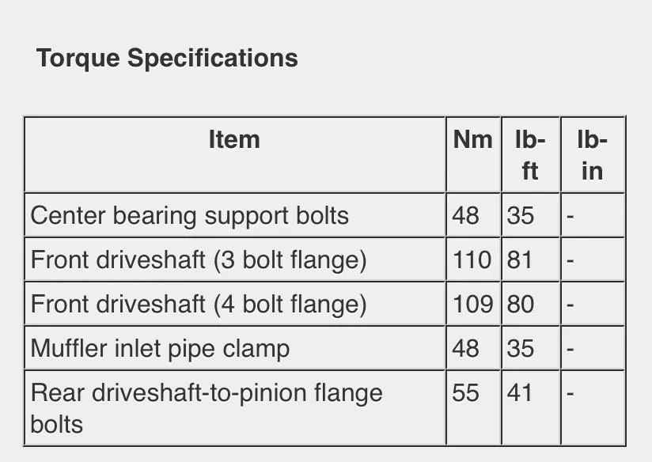Select the 110 Nm value
The image size is (652, 462).
[472, 260]
